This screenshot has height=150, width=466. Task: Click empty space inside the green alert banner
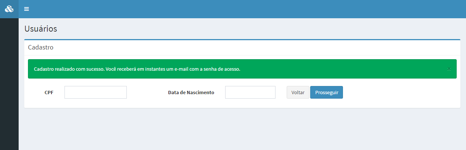point(336,69)
